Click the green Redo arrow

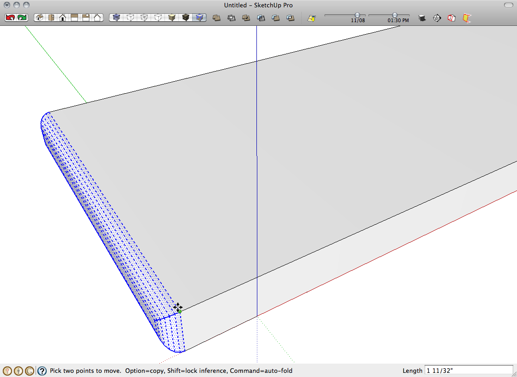tap(22, 18)
